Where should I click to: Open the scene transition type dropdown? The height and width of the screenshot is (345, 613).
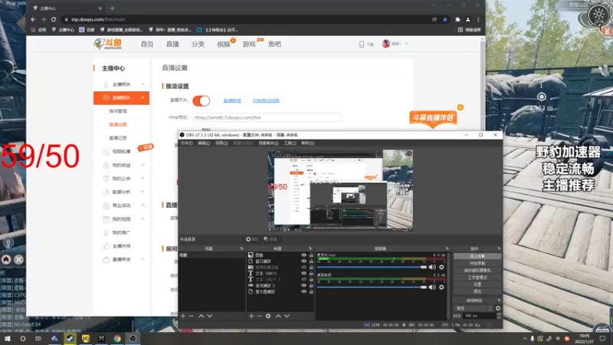(474, 308)
